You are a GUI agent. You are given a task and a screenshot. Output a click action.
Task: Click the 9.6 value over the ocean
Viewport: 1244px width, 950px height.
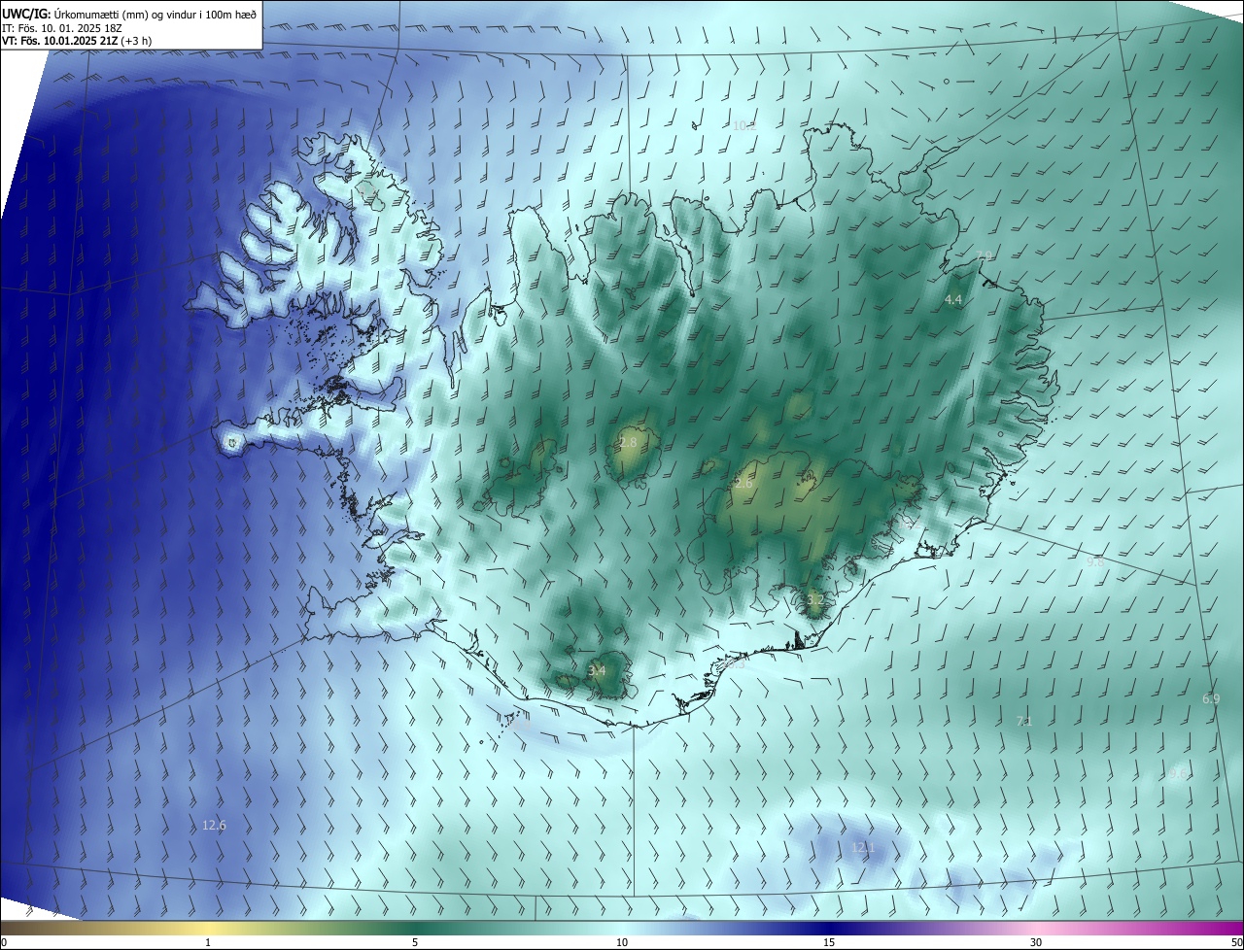pyautogui.click(x=1179, y=773)
